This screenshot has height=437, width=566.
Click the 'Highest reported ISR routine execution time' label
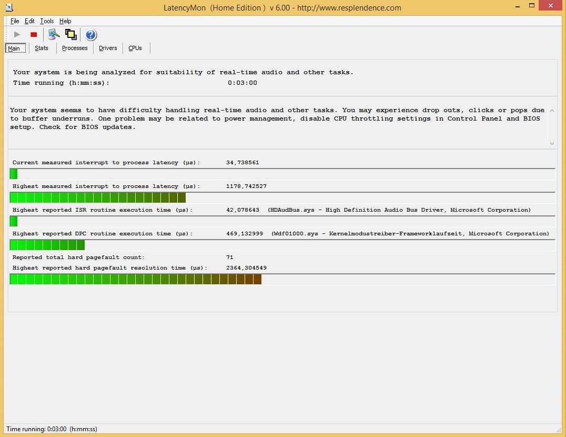103,210
